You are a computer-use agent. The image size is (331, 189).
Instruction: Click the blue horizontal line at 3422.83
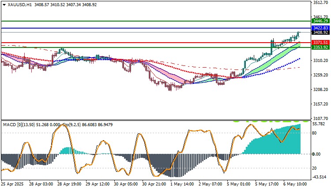pos(156,28)
